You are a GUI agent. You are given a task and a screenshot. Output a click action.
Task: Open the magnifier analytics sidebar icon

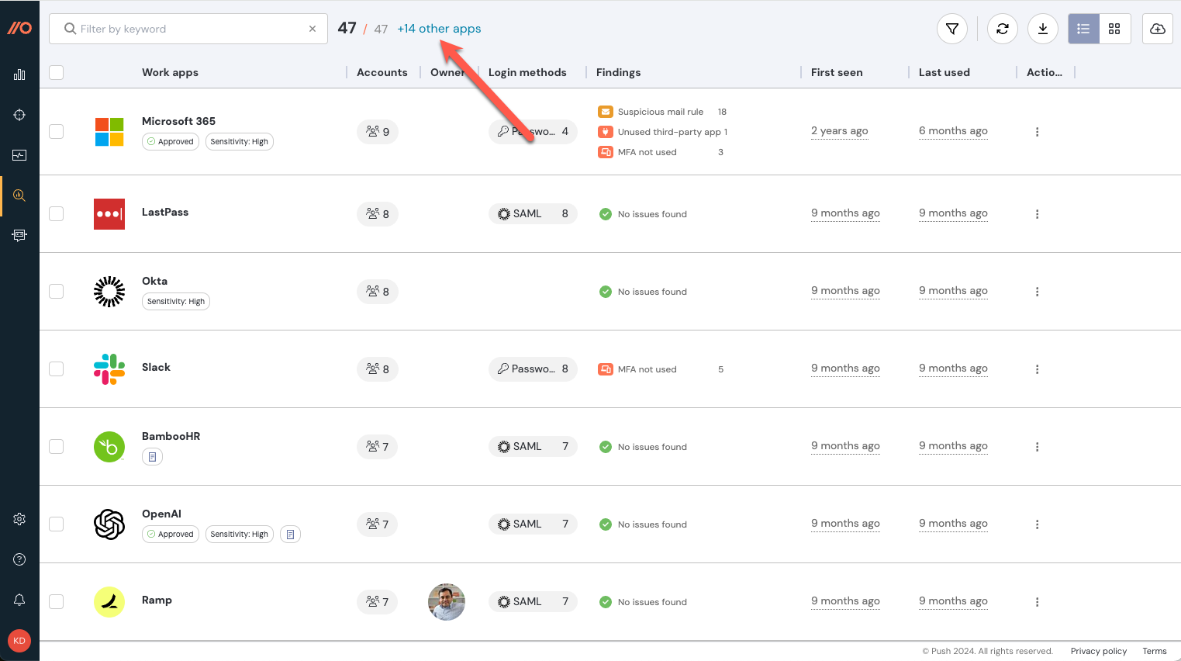point(19,196)
